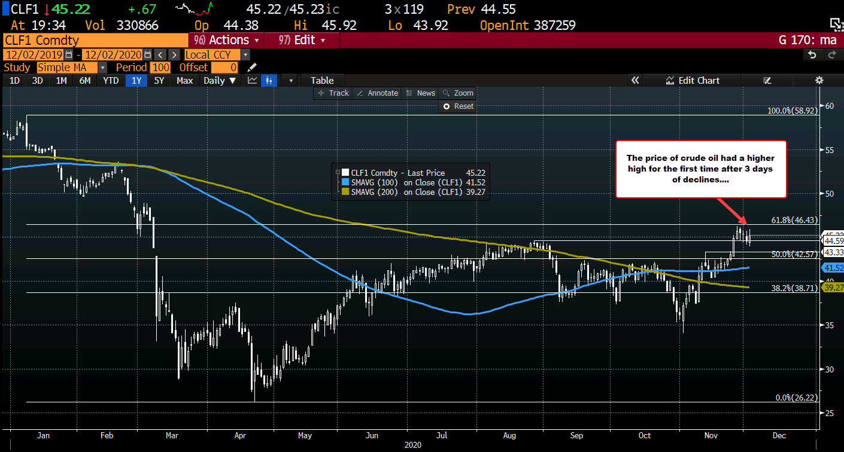This screenshot has height=452, width=844.
Task: Expand chart type dropdown arrow
Action: coord(291,80)
